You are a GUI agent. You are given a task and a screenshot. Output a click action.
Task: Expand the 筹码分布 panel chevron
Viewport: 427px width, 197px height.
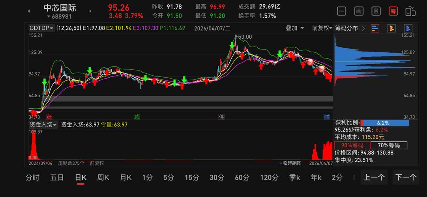coord(363,28)
